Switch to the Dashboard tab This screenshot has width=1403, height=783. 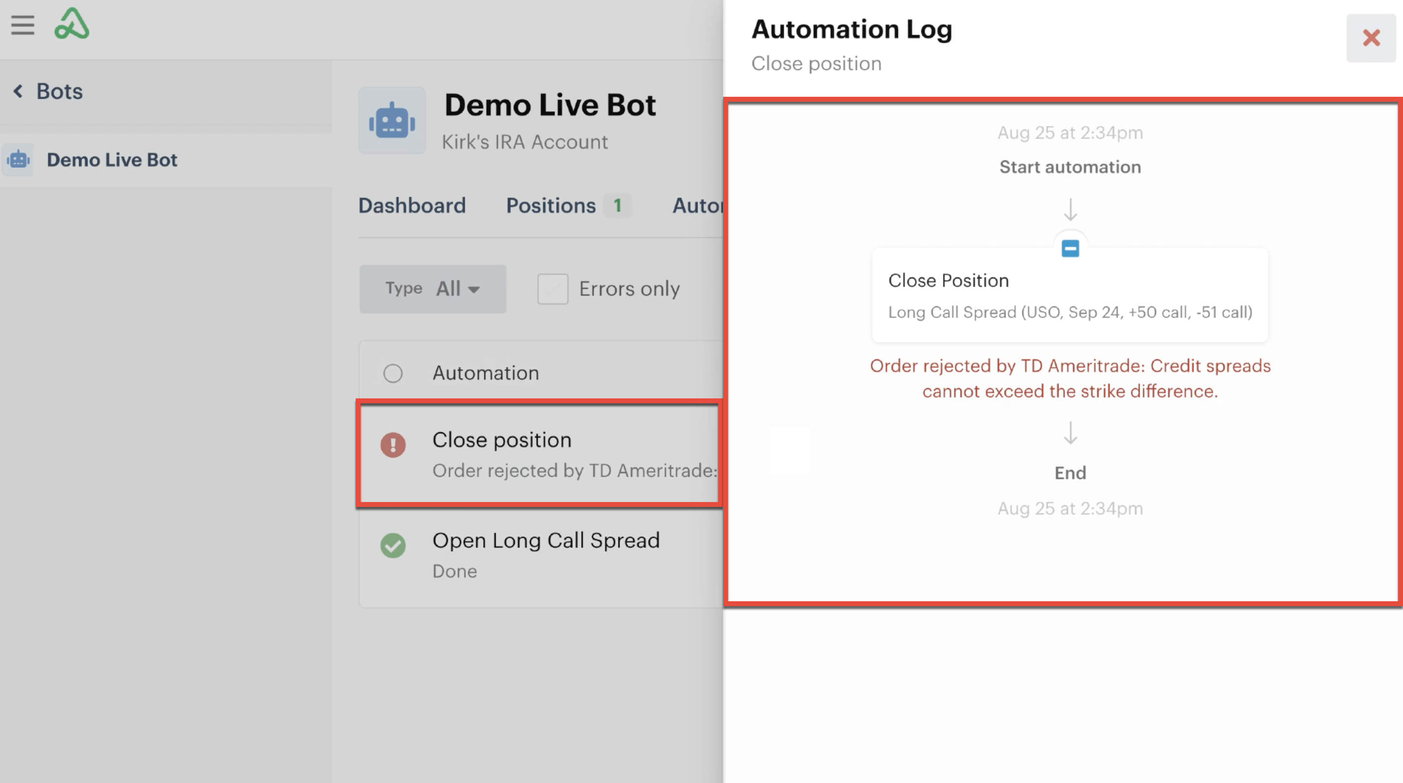(412, 206)
